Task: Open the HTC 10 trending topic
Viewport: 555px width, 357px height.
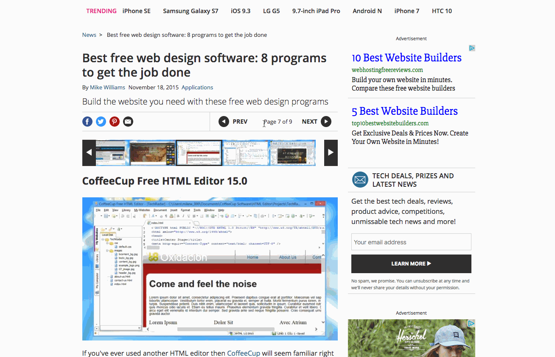Action: [442, 11]
